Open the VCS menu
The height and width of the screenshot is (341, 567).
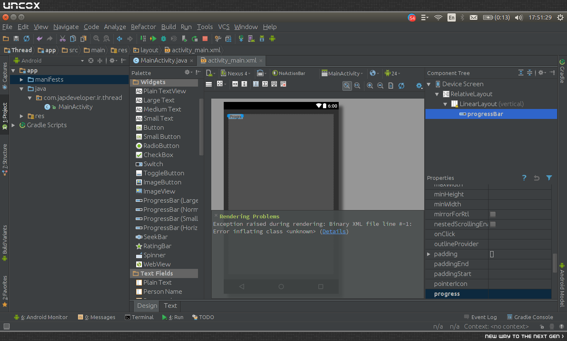click(x=224, y=27)
